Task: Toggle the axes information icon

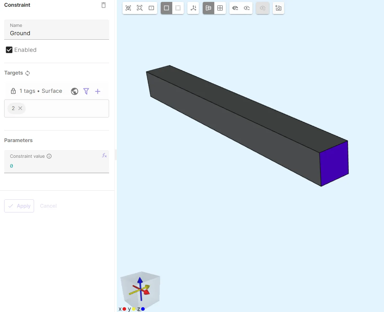Action: click(193, 8)
